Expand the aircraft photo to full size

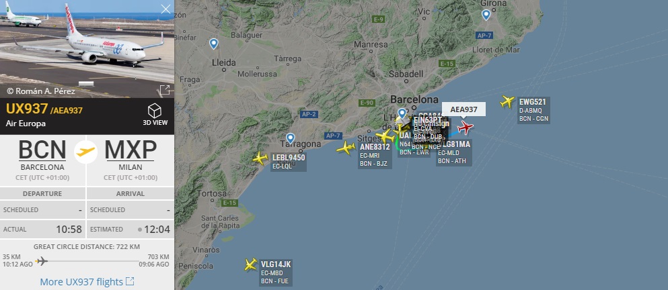coord(164,90)
